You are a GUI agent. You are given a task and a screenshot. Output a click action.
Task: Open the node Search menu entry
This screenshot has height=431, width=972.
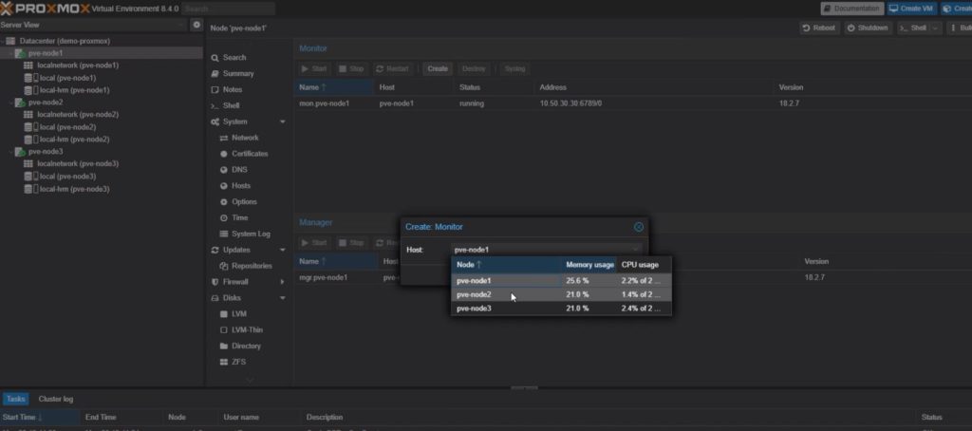[x=234, y=57]
